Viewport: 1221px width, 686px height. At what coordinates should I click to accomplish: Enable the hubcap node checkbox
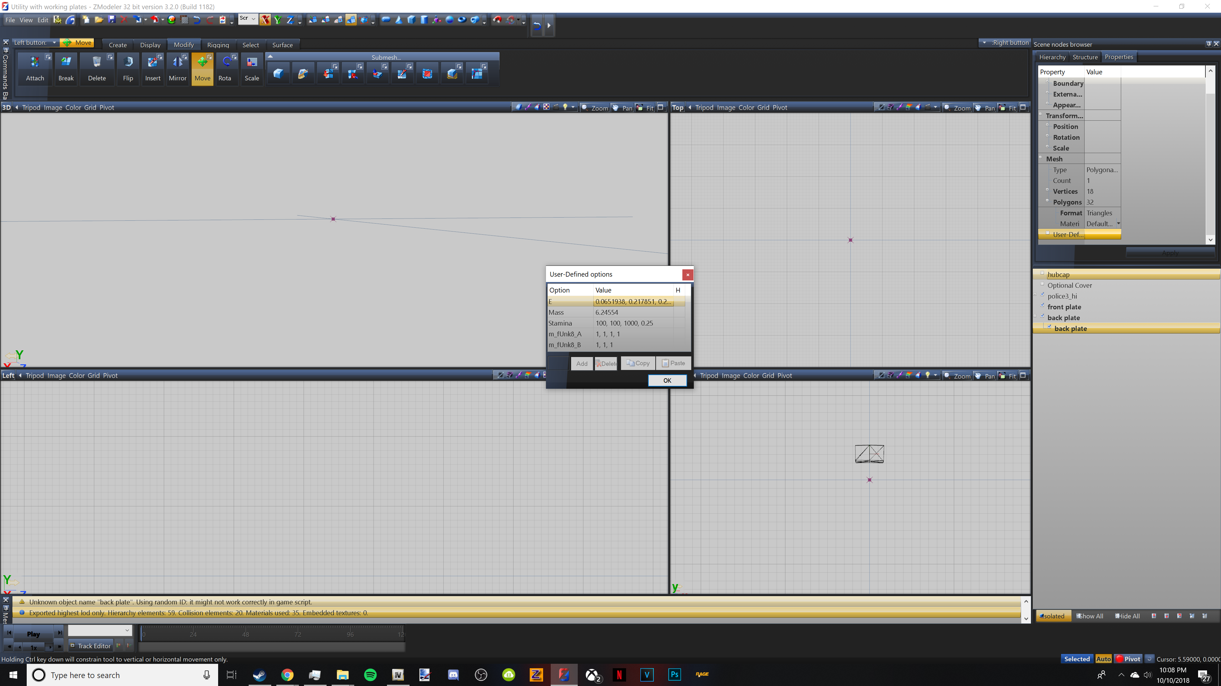click(x=1042, y=273)
